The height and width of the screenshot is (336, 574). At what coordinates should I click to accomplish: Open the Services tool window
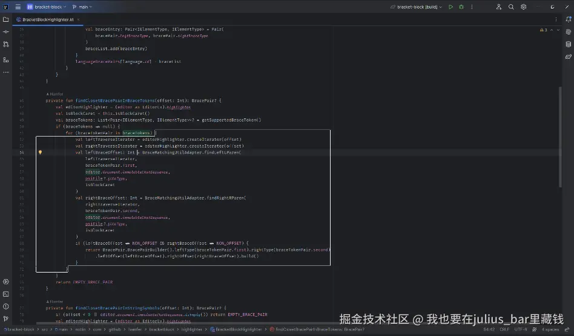6,282
